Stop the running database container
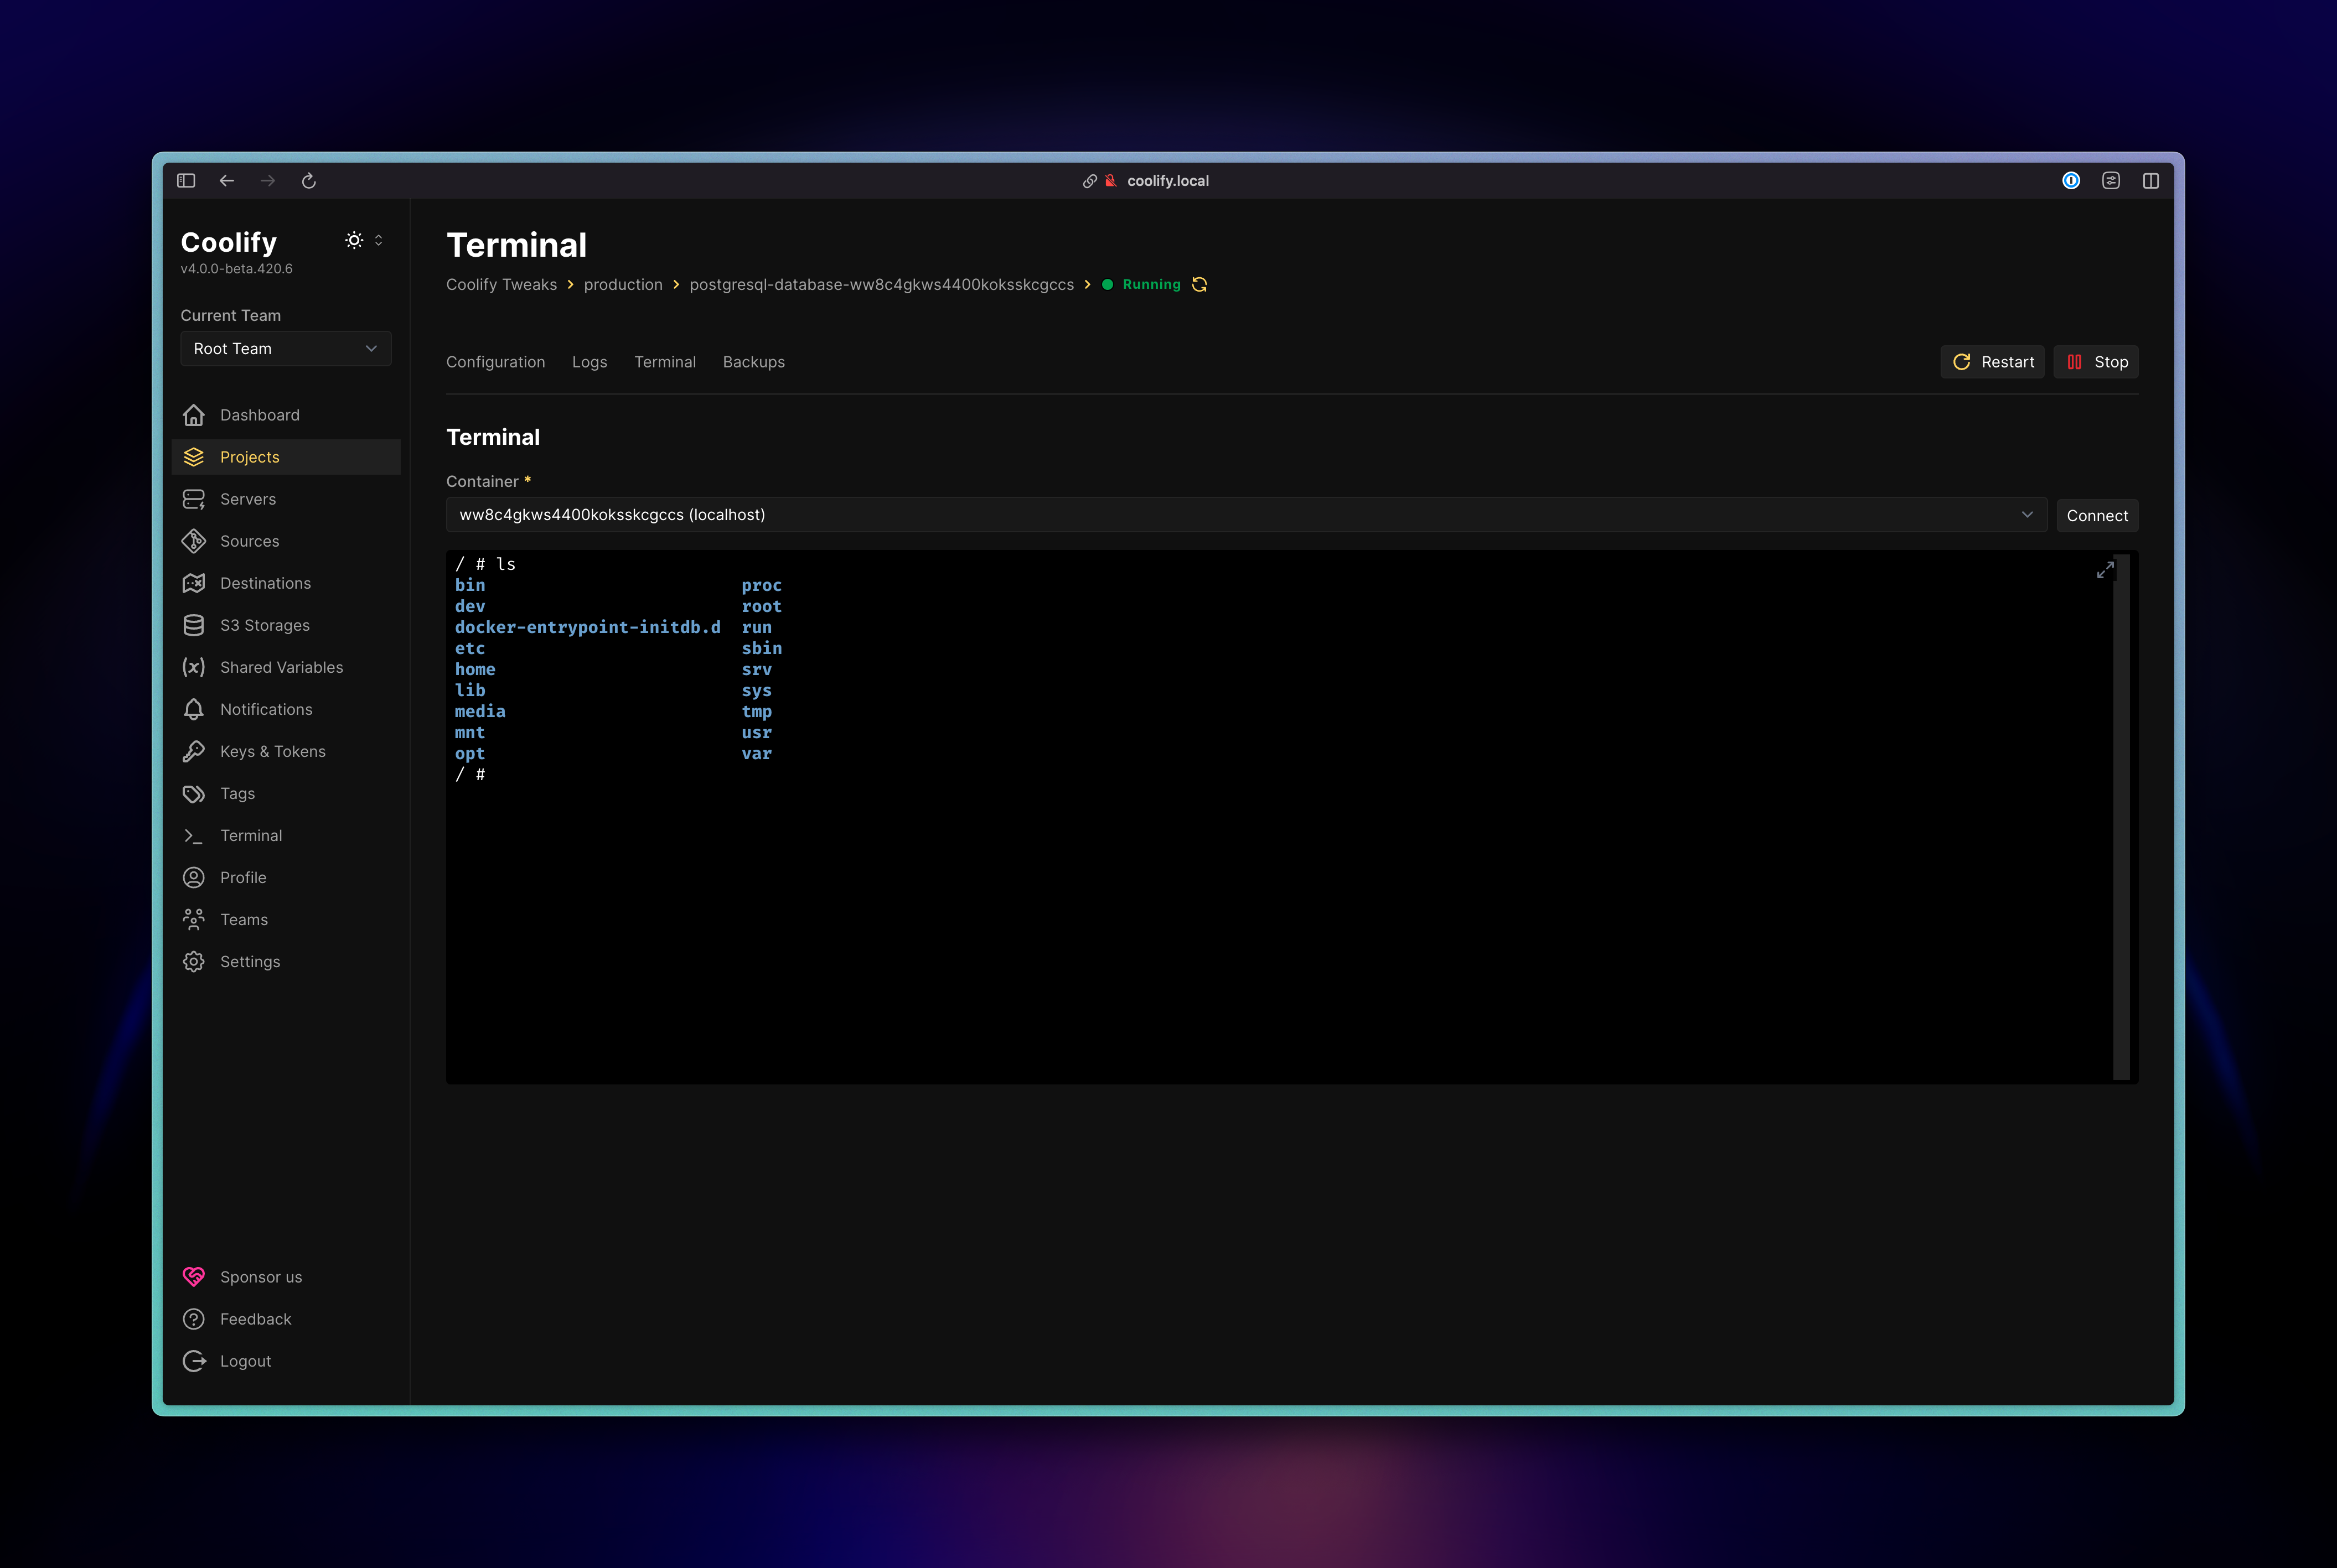Image resolution: width=2337 pixels, height=1568 pixels. point(2095,361)
